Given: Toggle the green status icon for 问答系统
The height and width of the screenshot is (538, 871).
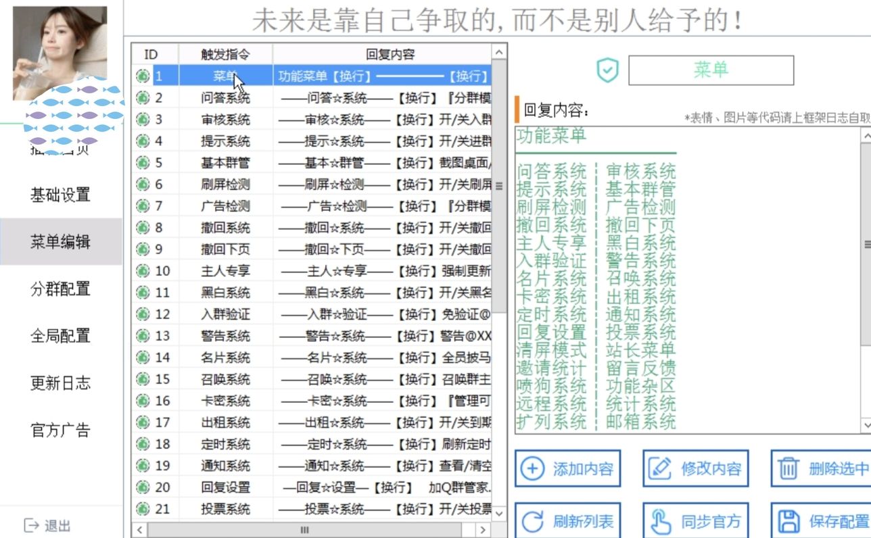Looking at the screenshot, I should pyautogui.click(x=143, y=97).
